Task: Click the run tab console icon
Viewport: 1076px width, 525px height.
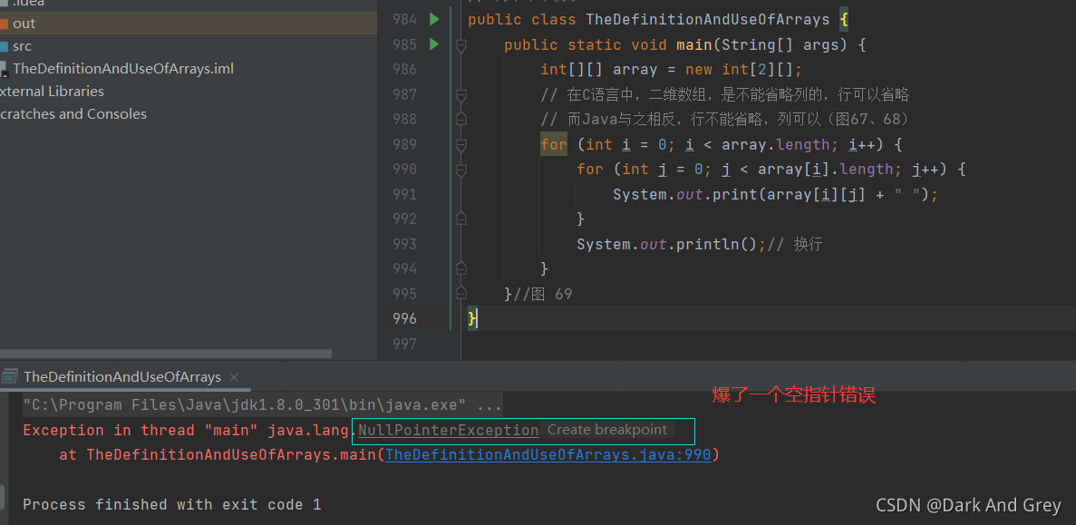Action: click(9, 376)
